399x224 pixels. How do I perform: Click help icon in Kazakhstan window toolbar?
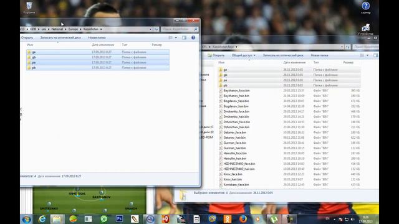pyautogui.click(x=193, y=37)
